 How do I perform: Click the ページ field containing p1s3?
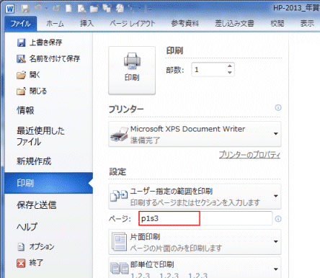click(x=205, y=218)
